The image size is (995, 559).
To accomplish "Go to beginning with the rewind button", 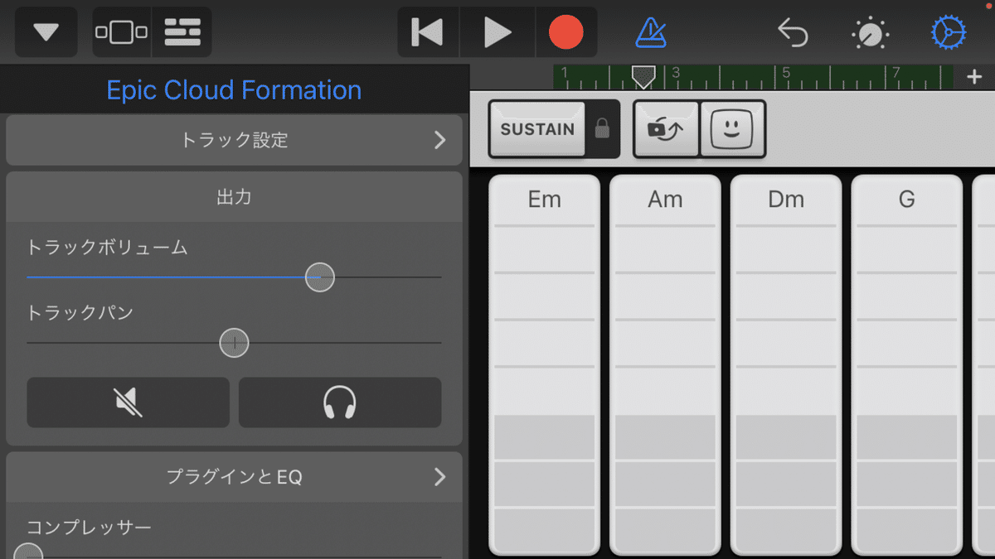I will pyautogui.click(x=428, y=32).
